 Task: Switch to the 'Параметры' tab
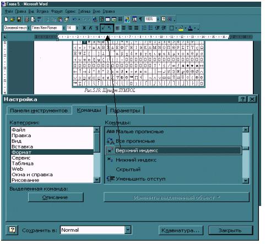pyautogui.click(x=125, y=110)
